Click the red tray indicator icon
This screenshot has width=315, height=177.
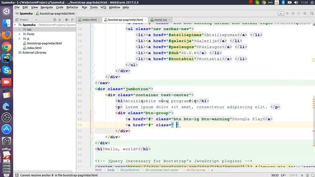click(251, 2)
